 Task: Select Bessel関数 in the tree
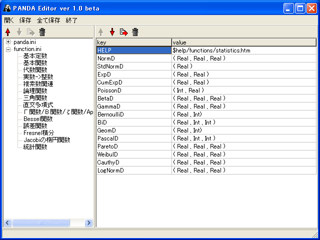[x=38, y=119]
